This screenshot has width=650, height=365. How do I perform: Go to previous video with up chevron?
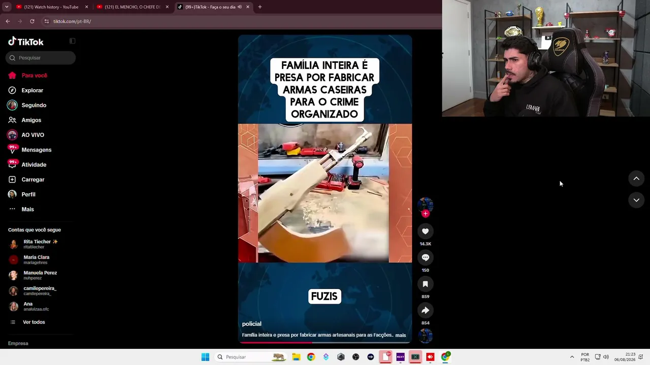[x=636, y=178]
